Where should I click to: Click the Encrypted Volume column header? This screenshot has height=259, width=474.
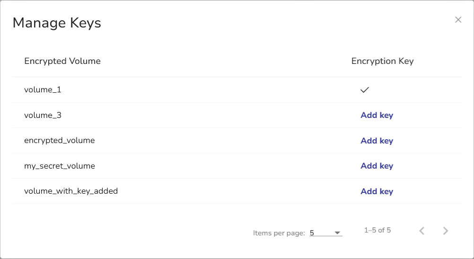(62, 61)
